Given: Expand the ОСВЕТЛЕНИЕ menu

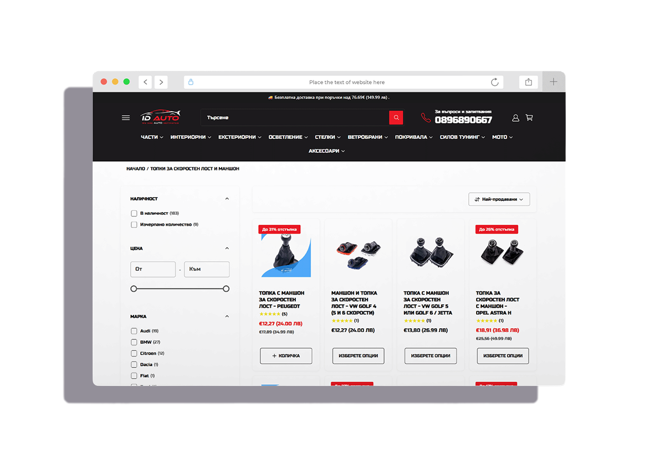Looking at the screenshot, I should point(288,137).
